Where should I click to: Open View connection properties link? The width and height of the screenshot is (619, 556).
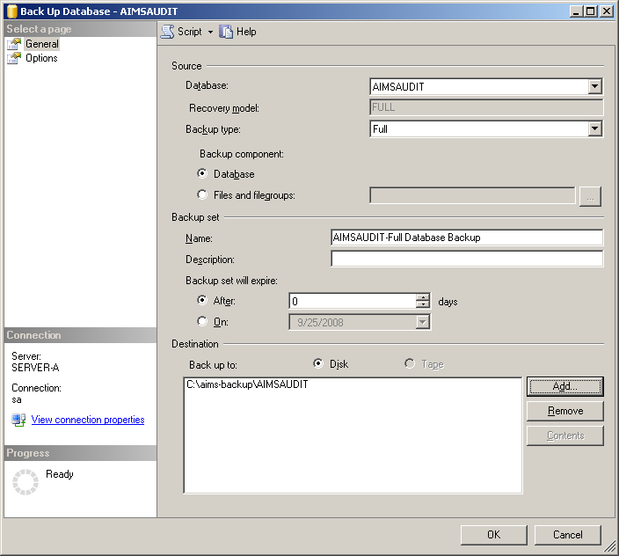[88, 420]
